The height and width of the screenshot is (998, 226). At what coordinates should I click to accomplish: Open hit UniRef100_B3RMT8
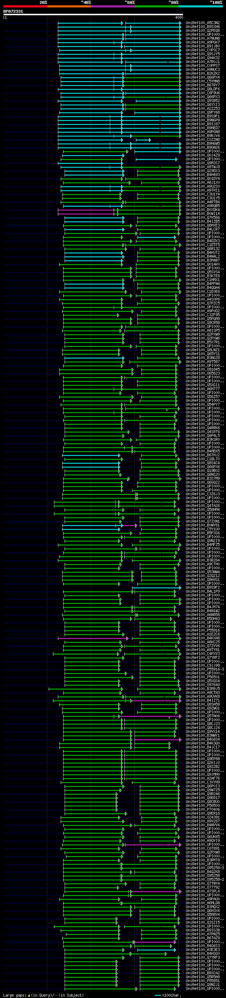[203, 860]
